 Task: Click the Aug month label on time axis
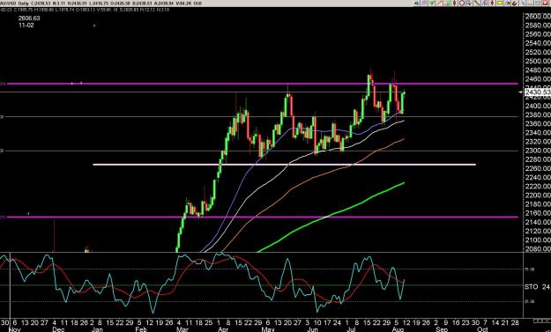[398, 329]
